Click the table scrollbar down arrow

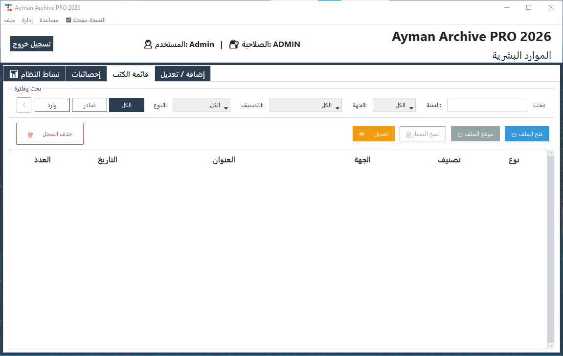551,346
